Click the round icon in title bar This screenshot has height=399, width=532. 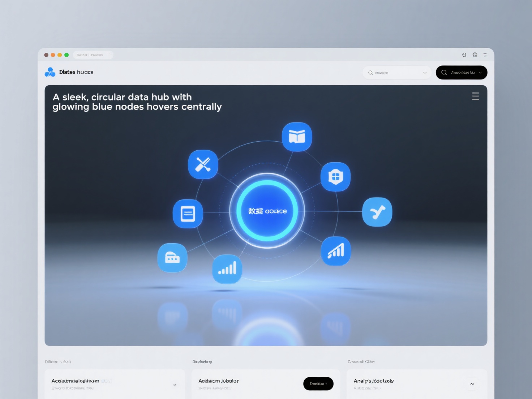point(475,55)
